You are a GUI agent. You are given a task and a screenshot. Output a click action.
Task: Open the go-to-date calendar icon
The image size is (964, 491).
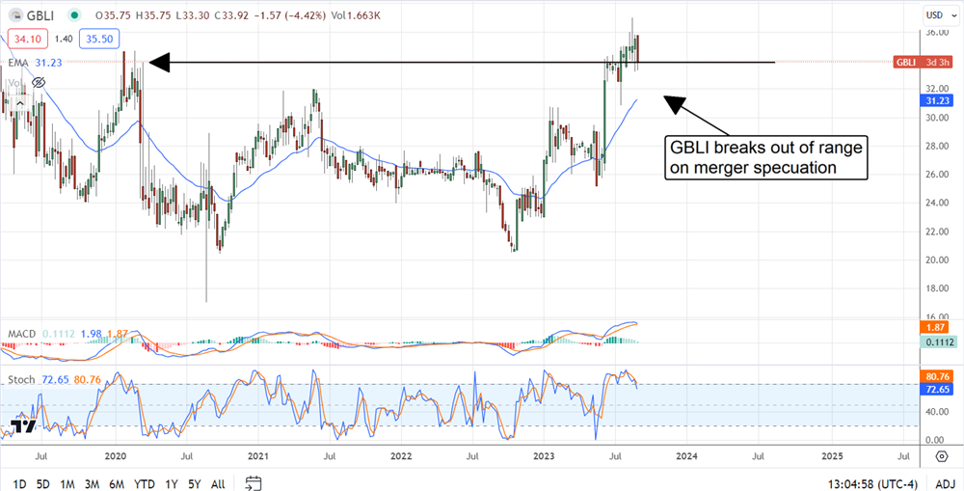click(x=254, y=482)
